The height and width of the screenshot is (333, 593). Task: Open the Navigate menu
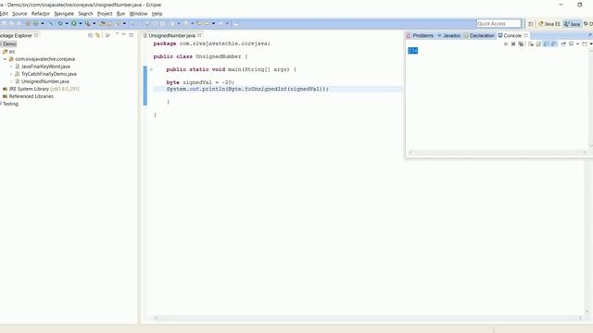[x=64, y=14]
